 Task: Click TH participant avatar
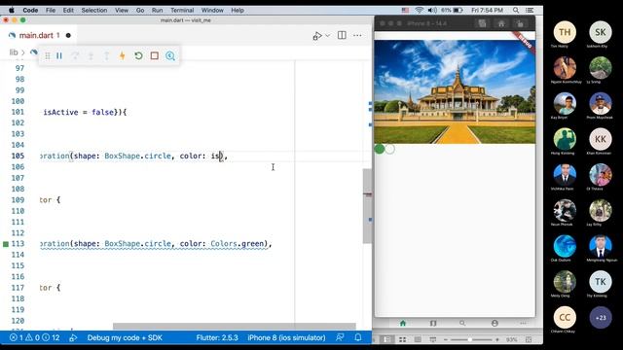click(565, 32)
